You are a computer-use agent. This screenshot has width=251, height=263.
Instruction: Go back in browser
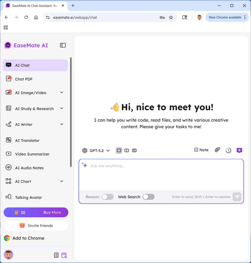pos(6,17)
